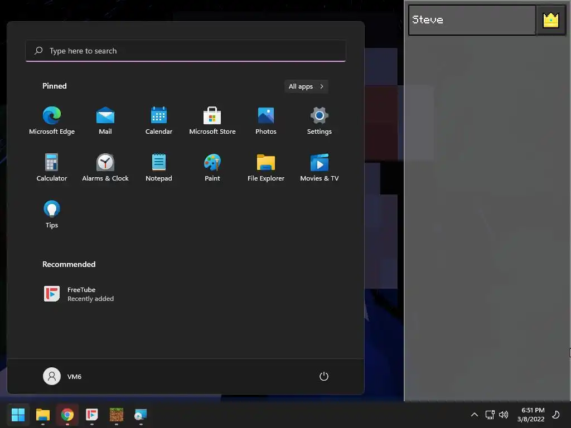Screen dimensions: 571x428
Task: Open network status in system tray
Action: [490, 415]
